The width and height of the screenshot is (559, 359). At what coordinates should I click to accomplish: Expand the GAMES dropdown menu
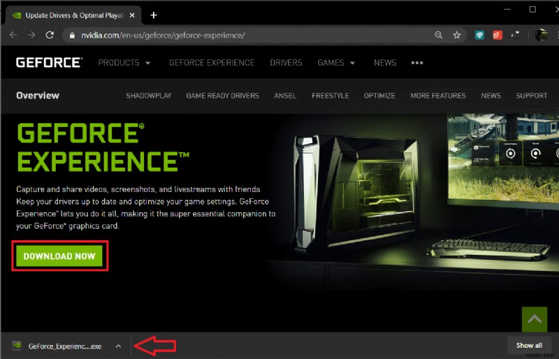336,63
